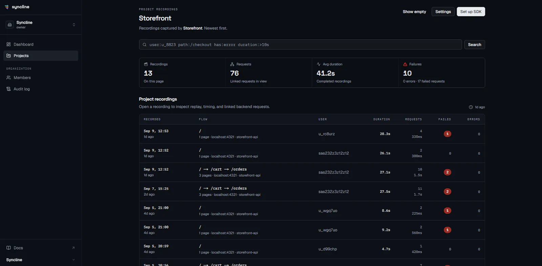Click failed badge in u_rc8urz row
The height and width of the screenshot is (266, 542).
tap(447, 134)
